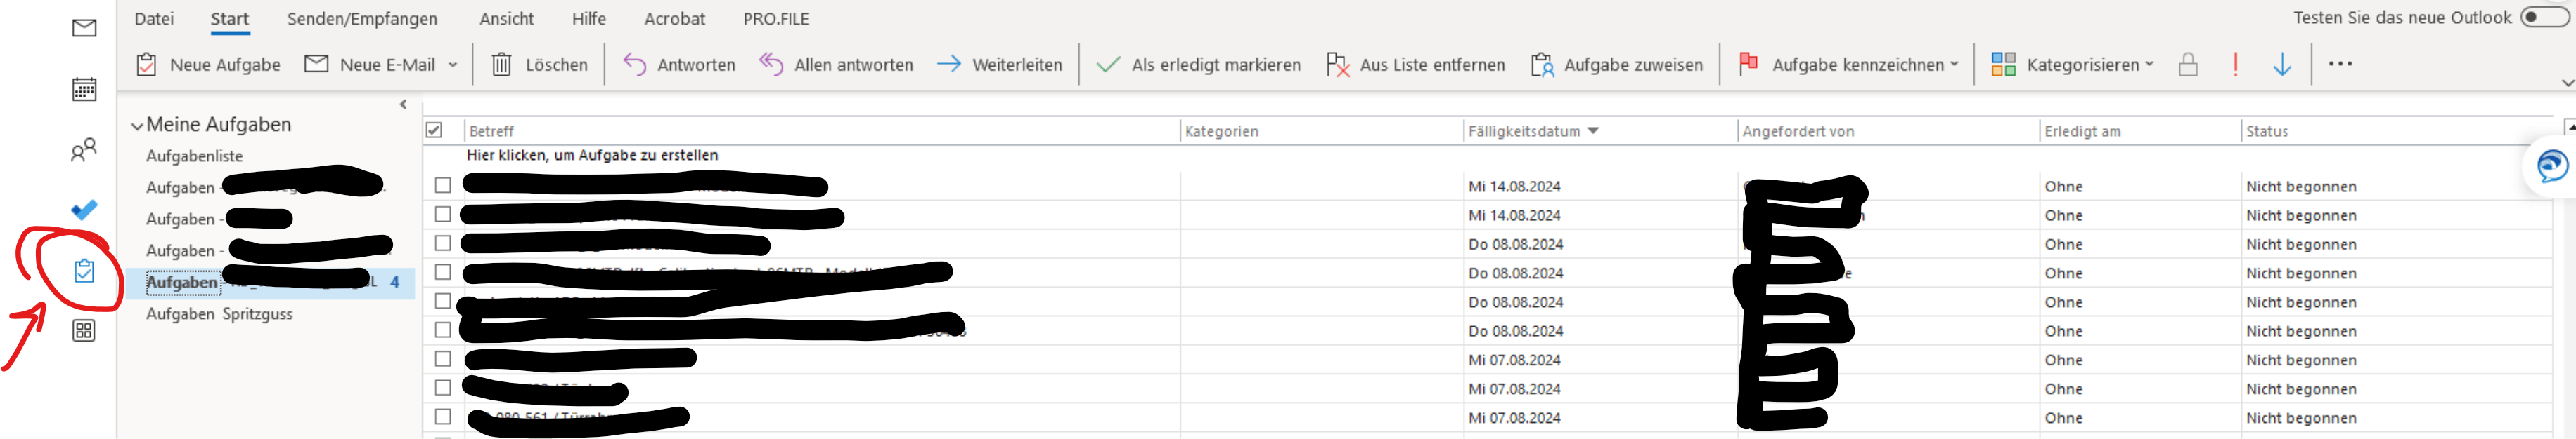This screenshot has width=2576, height=439.
Task: Open the Tasks clipboard icon in sidebar
Action: [x=84, y=271]
